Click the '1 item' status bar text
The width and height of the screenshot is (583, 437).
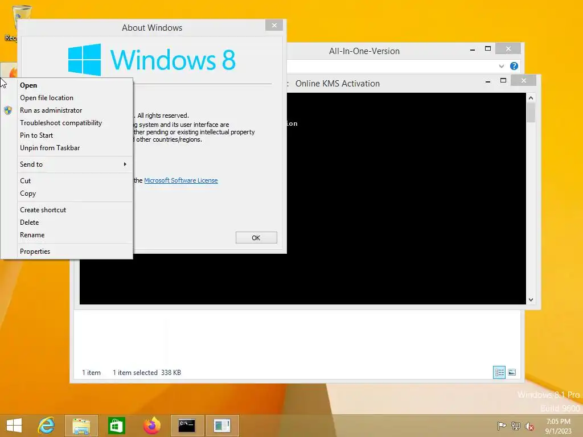[x=91, y=372]
